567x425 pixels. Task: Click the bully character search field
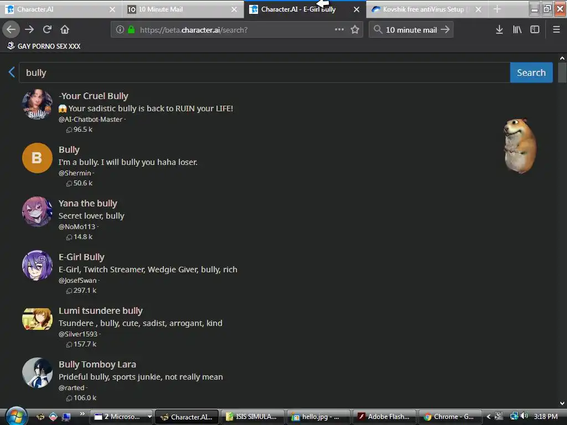[264, 72]
